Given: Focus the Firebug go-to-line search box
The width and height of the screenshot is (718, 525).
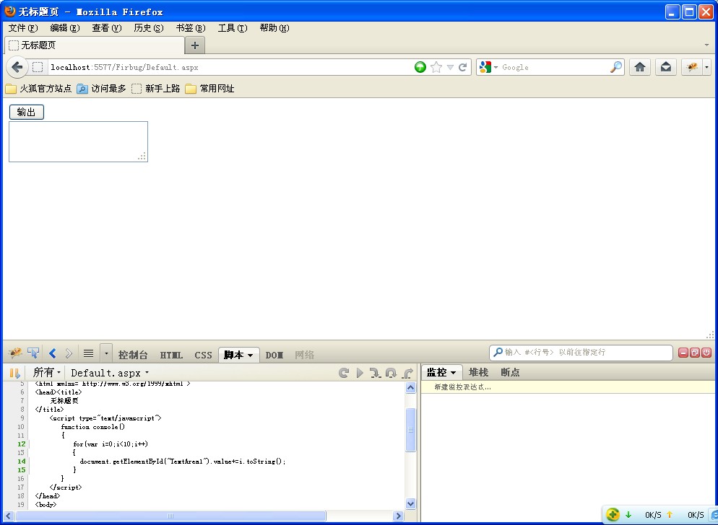Looking at the screenshot, I should [581, 352].
